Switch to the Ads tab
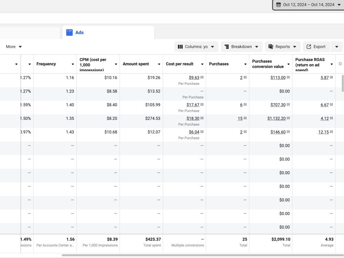This screenshot has width=344, height=258. (108, 32)
